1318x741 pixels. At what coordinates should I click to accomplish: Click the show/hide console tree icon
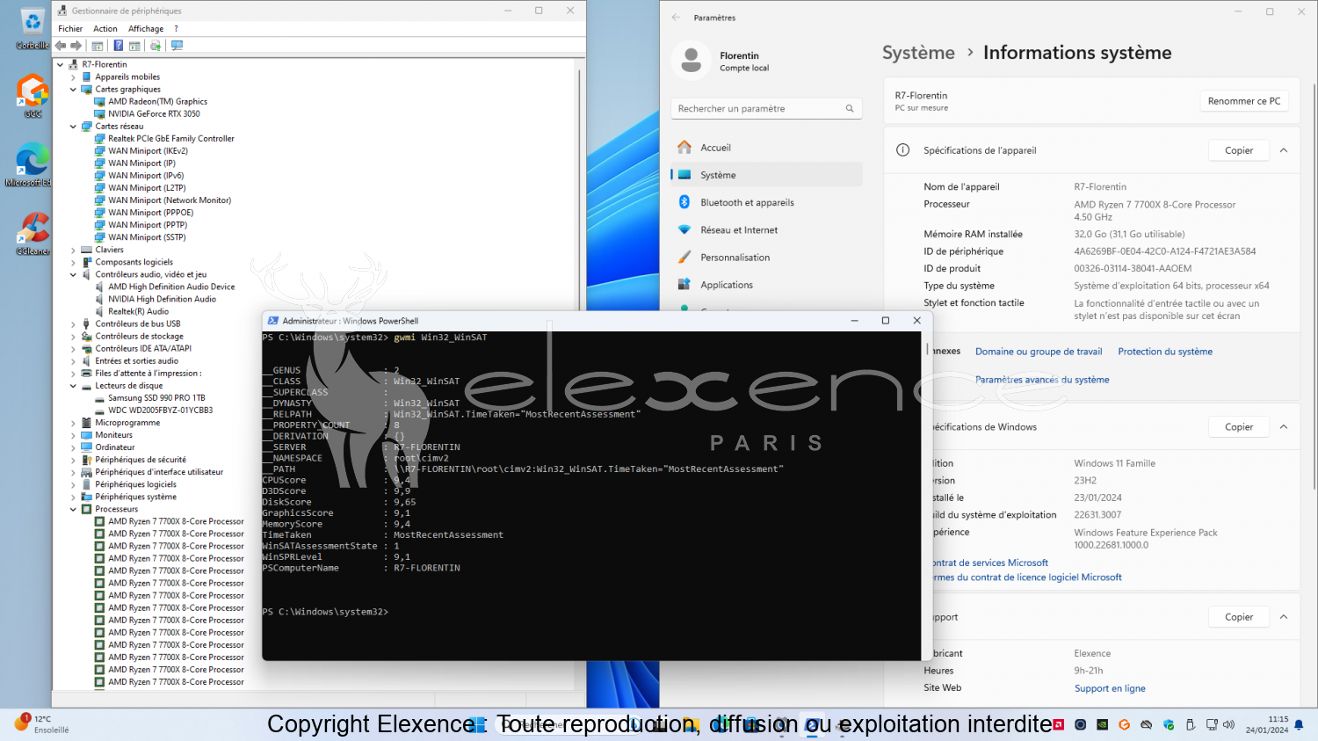pyautogui.click(x=98, y=46)
